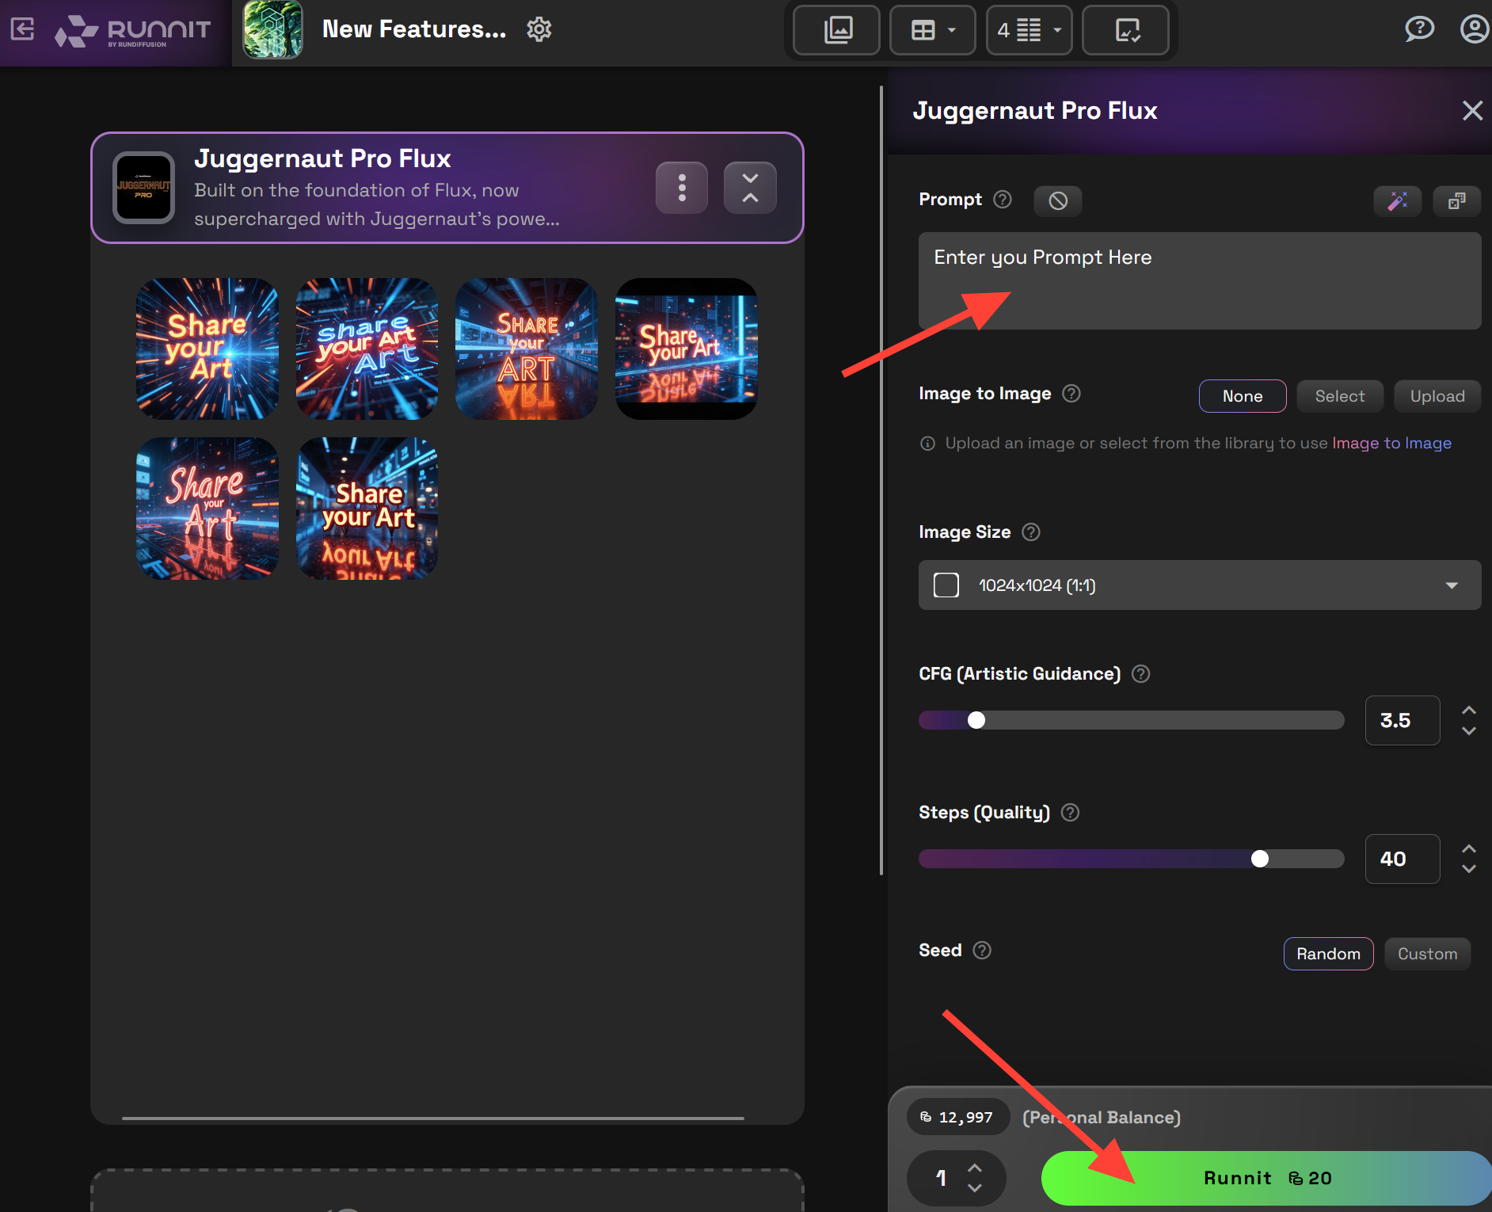This screenshot has width=1492, height=1212.
Task: Decrease the image count stepper
Action: tap(975, 1188)
